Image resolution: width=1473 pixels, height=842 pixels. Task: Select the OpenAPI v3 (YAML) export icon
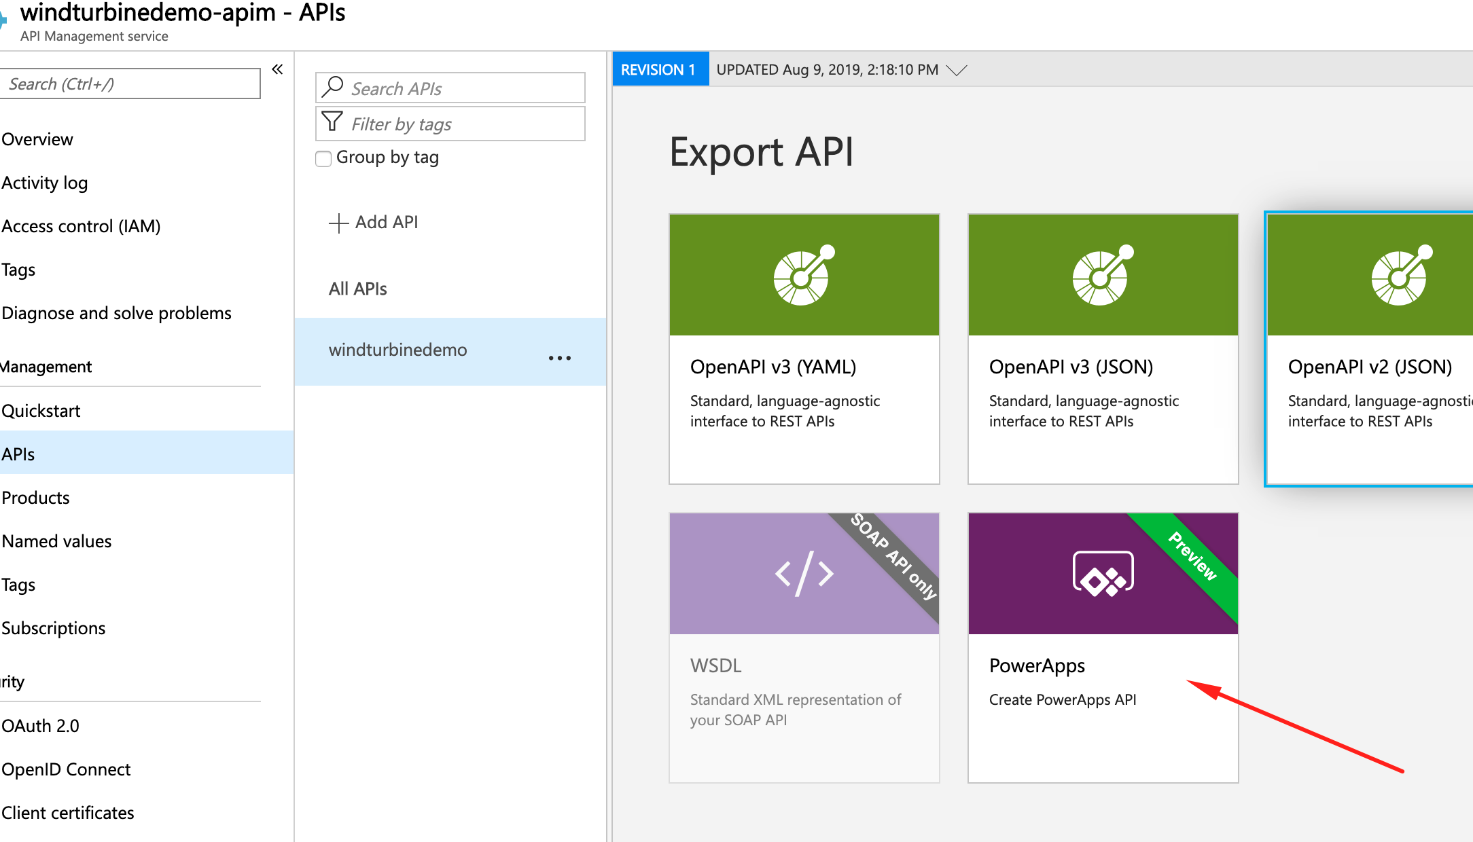tap(804, 274)
